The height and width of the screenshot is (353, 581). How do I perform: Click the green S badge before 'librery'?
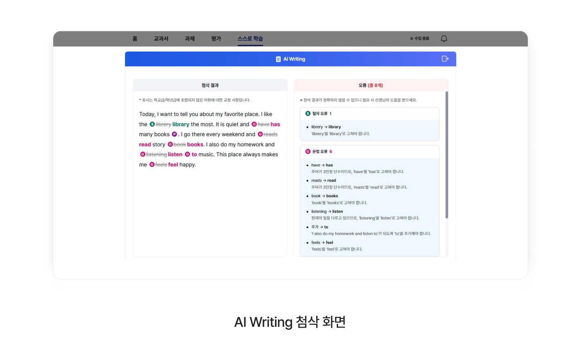(152, 124)
